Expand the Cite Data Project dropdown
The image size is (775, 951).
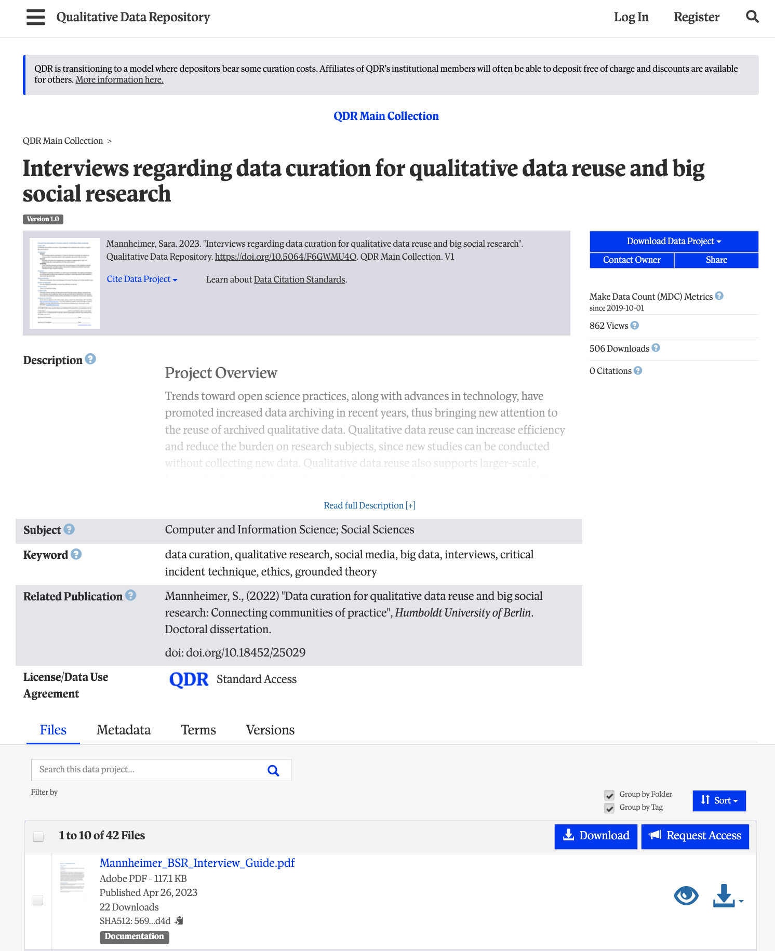[x=142, y=279]
